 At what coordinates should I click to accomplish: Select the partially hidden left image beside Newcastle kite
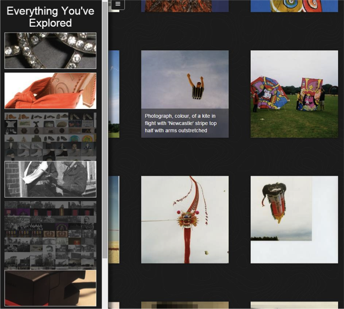(x=114, y=94)
